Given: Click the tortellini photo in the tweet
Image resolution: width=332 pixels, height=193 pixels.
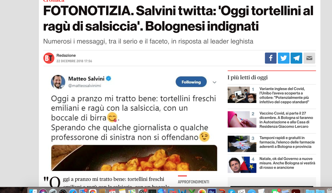Looking at the screenshot, I should tap(134, 158).
